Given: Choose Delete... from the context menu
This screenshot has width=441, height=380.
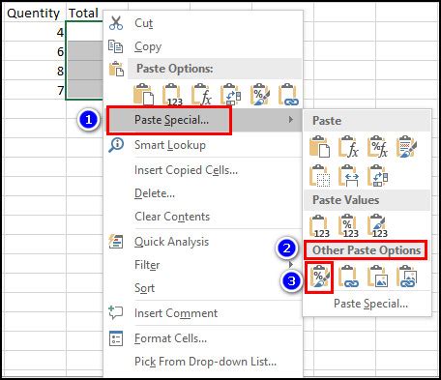Looking at the screenshot, I should tap(203, 193).
